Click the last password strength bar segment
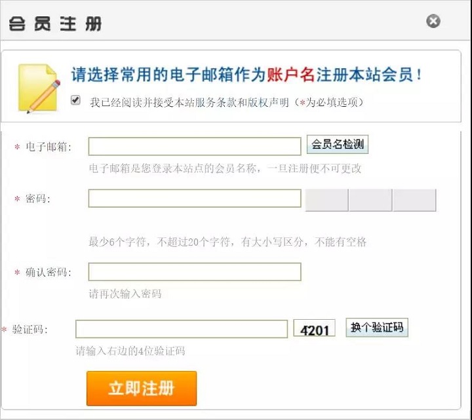This screenshot has width=472, height=420. (x=414, y=200)
